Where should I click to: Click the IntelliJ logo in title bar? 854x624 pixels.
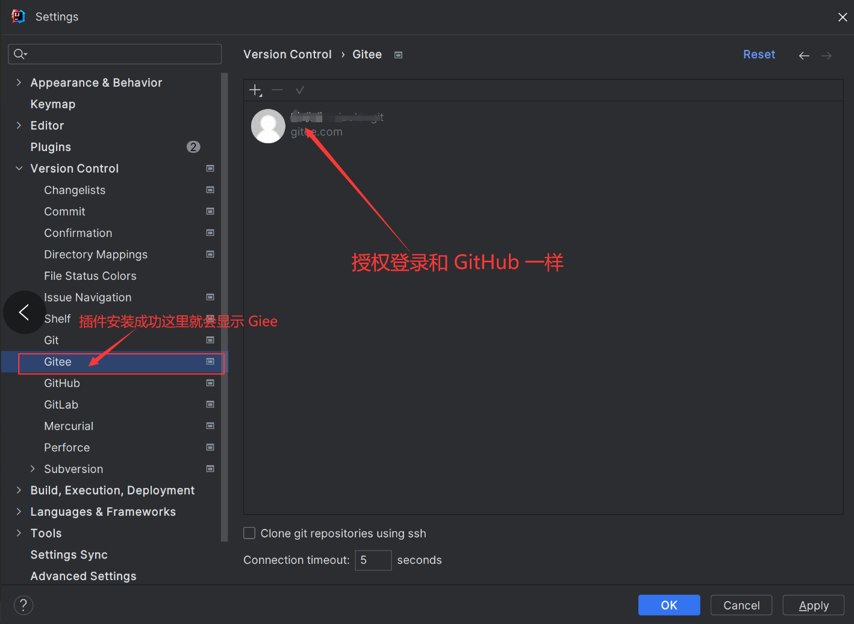coord(18,16)
